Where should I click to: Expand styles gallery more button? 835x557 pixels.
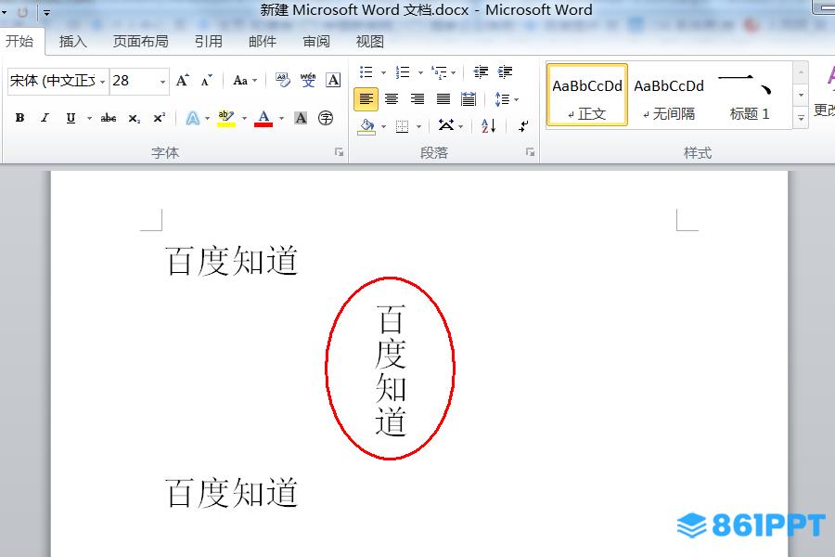pos(801,118)
